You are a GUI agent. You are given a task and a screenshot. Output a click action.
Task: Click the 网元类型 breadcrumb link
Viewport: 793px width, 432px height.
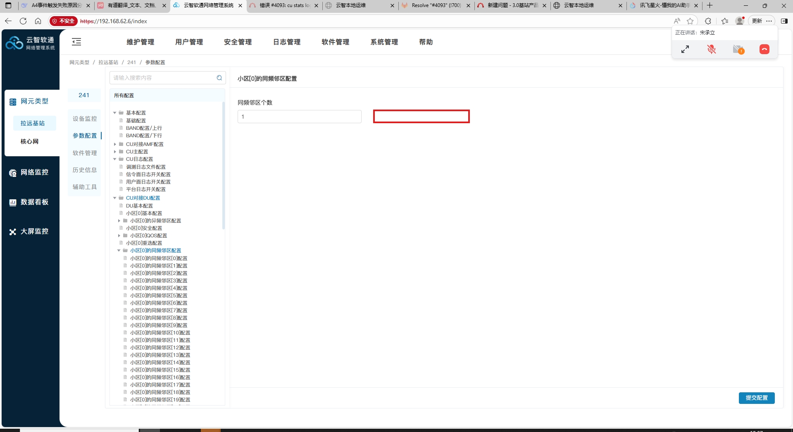[79, 62]
